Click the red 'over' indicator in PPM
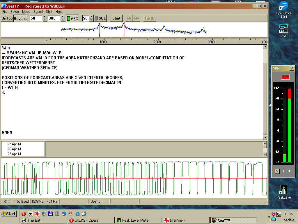 [x=285, y=77]
